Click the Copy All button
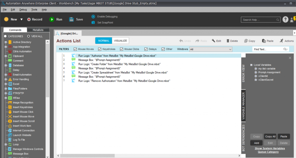Screen dimensions: 296x158 270,137
